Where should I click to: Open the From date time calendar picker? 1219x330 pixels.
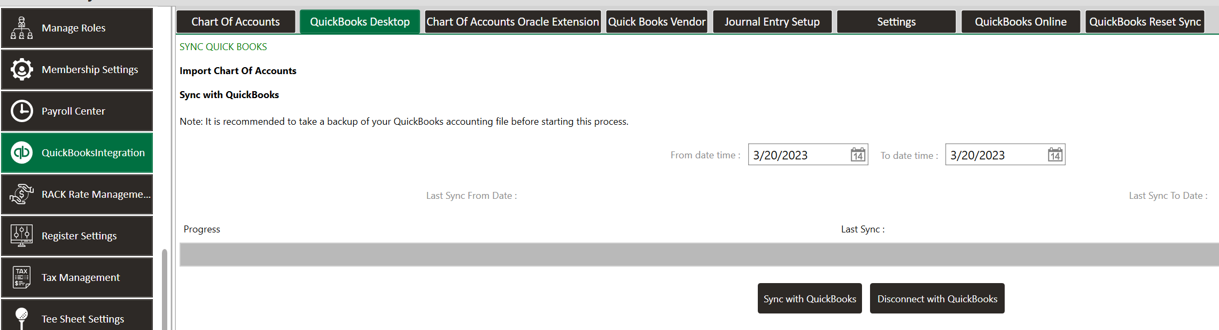(858, 155)
